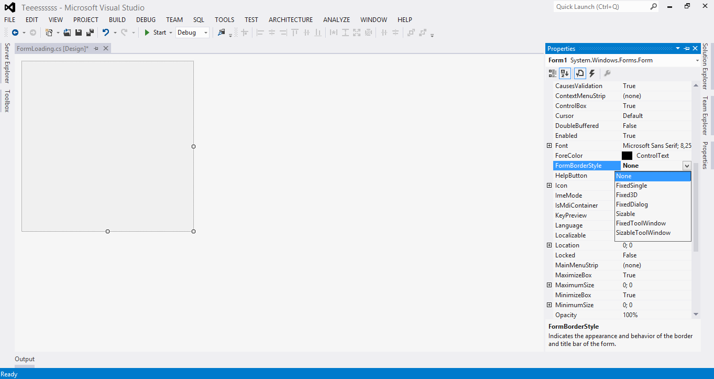Open the Events view with the lightning bolt icon
The image size is (714, 379).
coord(592,73)
